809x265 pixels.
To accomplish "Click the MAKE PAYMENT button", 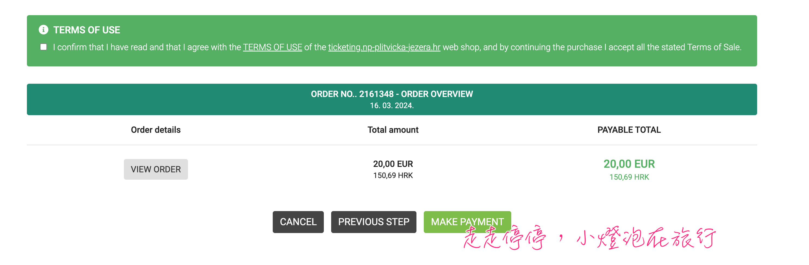I will pos(467,222).
